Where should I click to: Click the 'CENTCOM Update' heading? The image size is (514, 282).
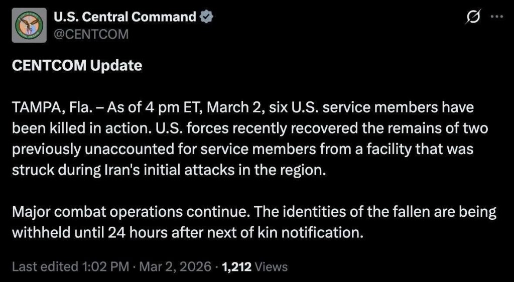[x=76, y=66]
